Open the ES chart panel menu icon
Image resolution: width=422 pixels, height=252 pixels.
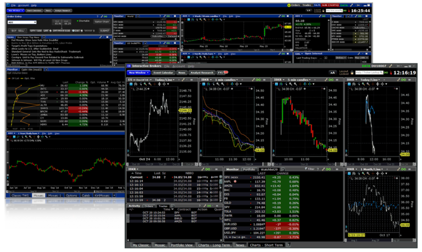coord(192,79)
